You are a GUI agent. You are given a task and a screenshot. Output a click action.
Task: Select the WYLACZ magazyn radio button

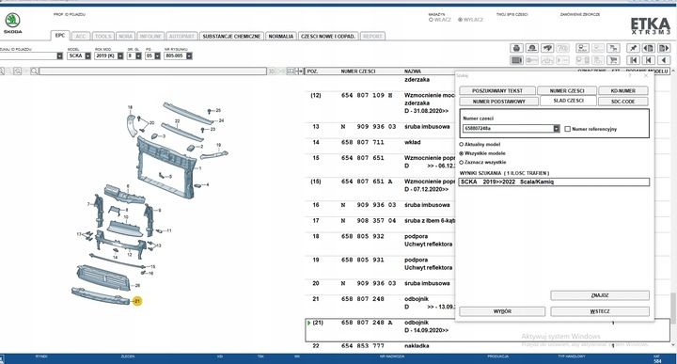460,20
